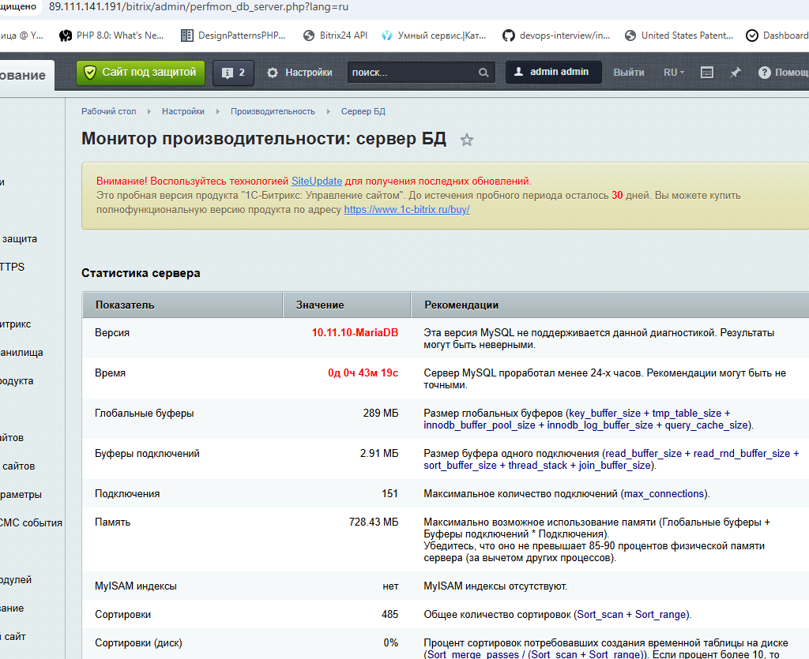The height and width of the screenshot is (659, 809).
Task: Expand the arrow after Настройки breadcrumb
Action: (218, 111)
